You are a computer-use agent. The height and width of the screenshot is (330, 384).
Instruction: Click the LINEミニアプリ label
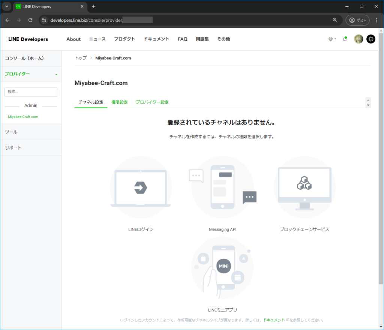click(x=223, y=310)
